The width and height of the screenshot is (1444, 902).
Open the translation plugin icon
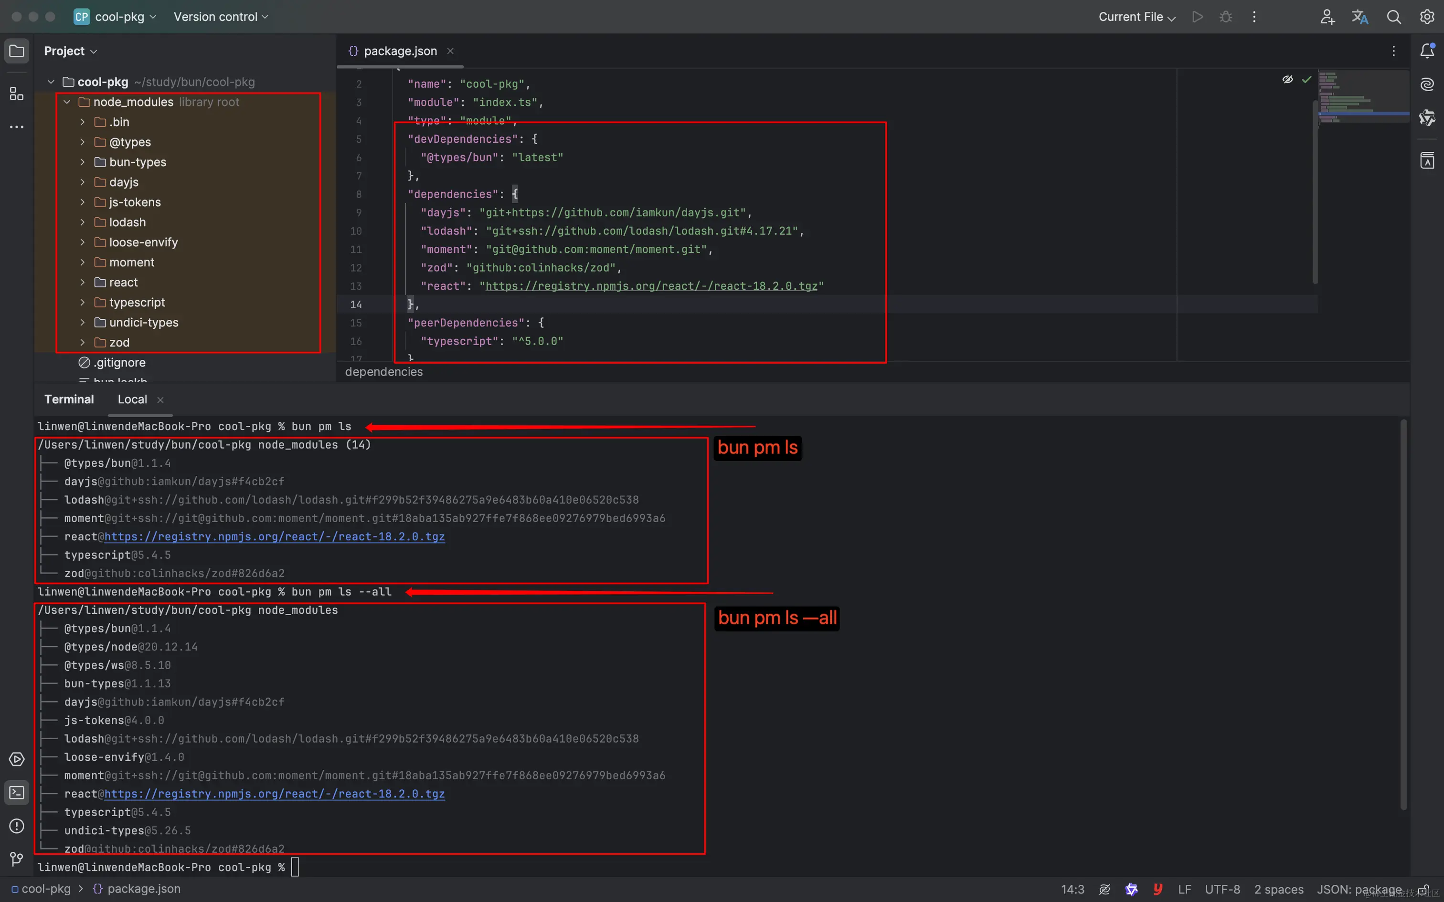[1360, 17]
